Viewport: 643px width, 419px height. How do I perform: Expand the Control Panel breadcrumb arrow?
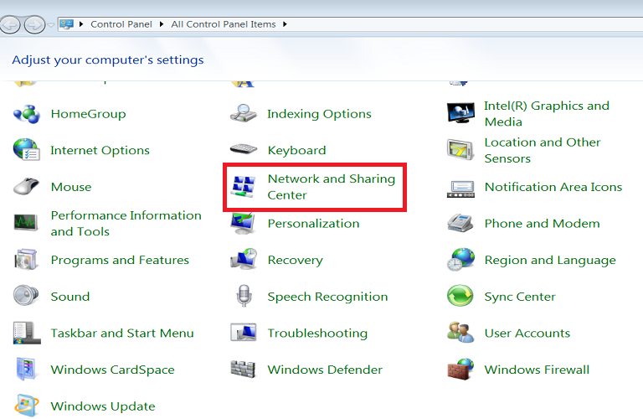[x=164, y=24]
